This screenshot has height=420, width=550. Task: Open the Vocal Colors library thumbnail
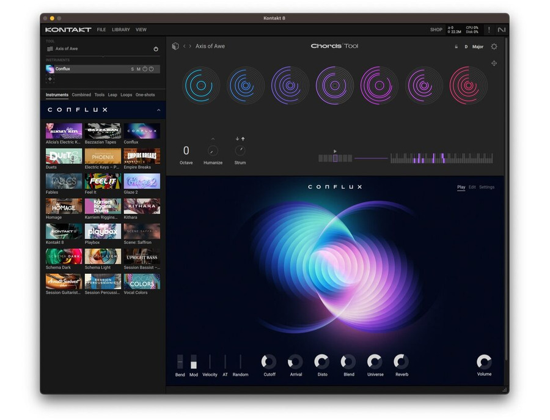(142, 281)
